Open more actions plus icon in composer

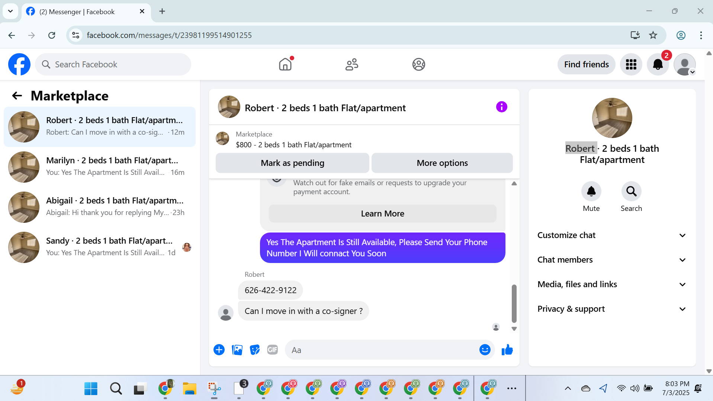pos(219,350)
